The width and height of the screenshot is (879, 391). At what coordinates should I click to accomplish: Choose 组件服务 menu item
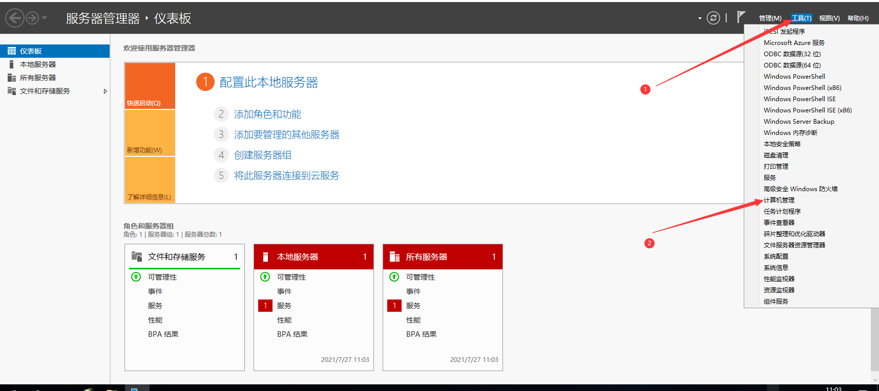pos(776,302)
